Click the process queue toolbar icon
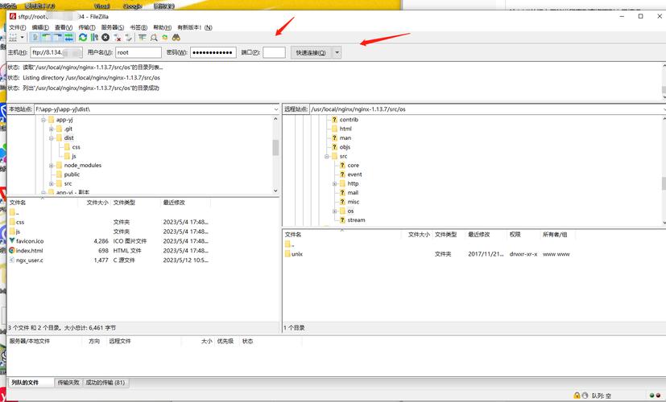This screenshot has height=402, width=666. [x=94, y=37]
